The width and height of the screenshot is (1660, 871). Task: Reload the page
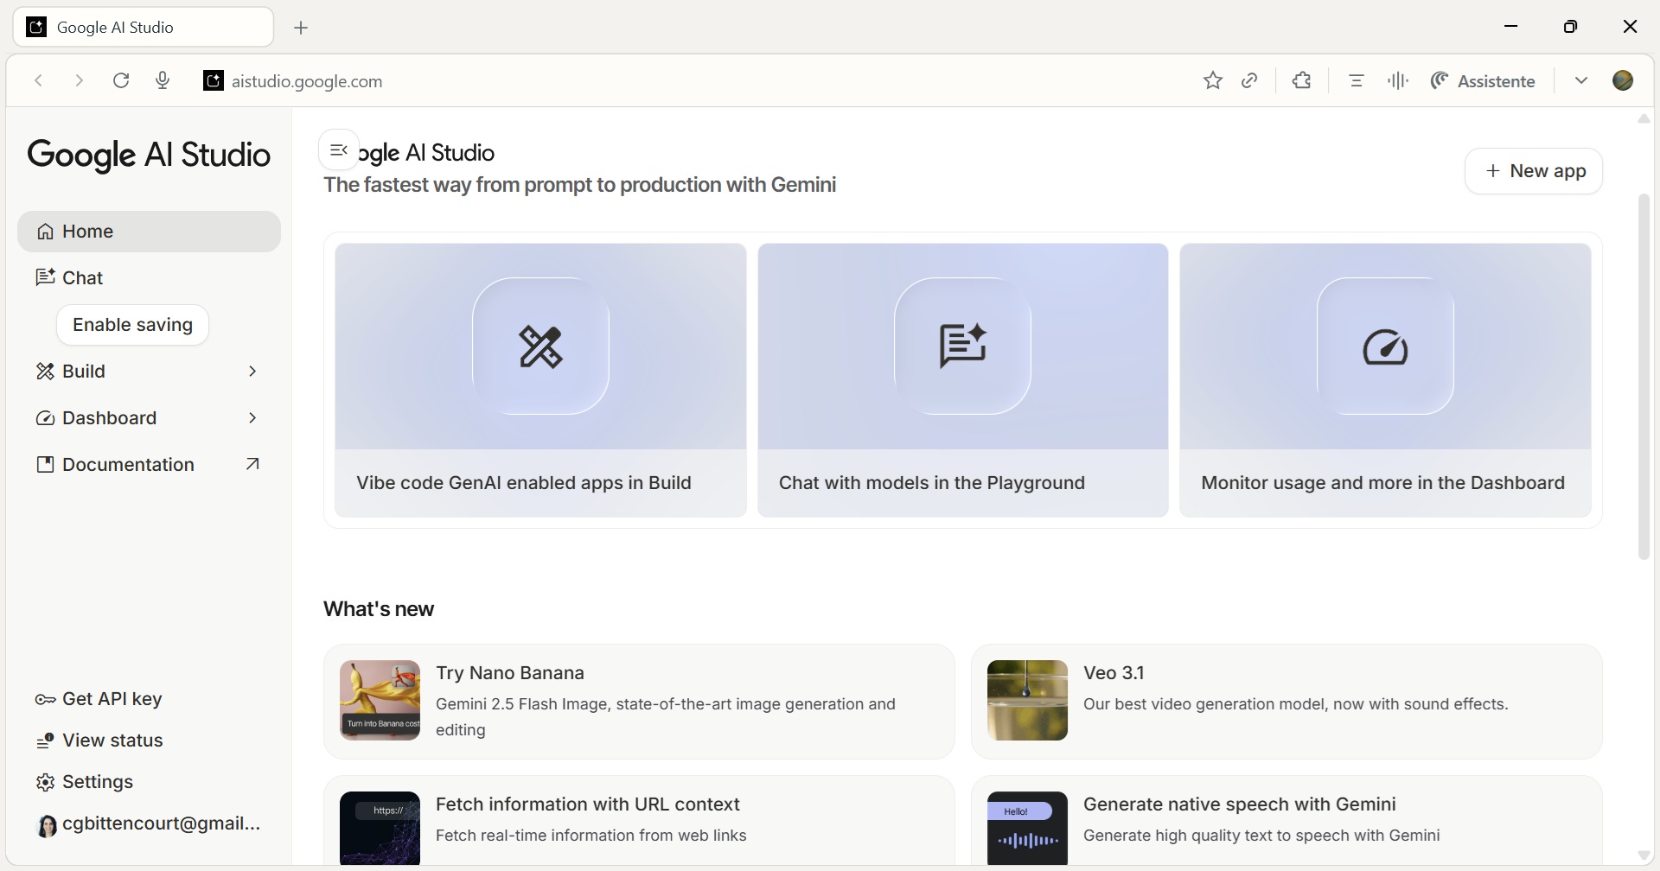click(x=121, y=80)
